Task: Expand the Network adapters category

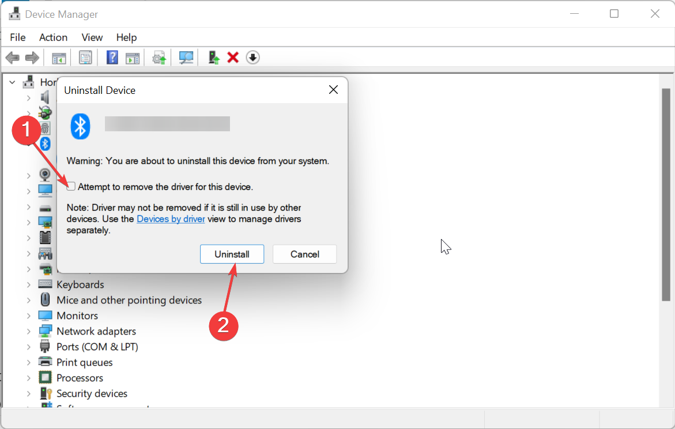Action: [x=28, y=332]
